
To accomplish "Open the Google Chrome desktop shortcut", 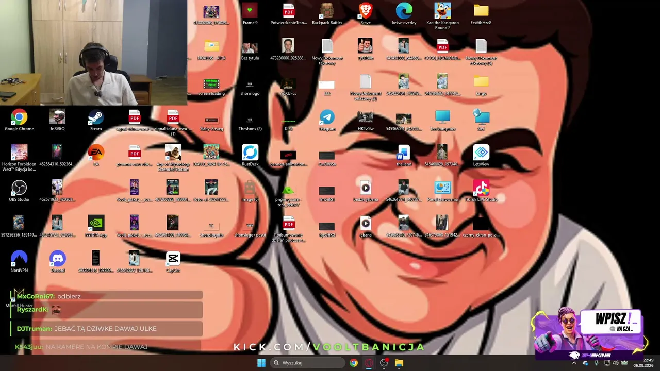I will coord(19,121).
